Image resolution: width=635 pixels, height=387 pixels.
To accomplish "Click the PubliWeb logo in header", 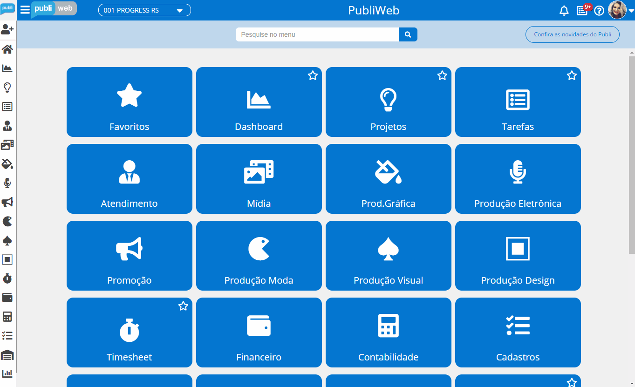I will pos(54,9).
